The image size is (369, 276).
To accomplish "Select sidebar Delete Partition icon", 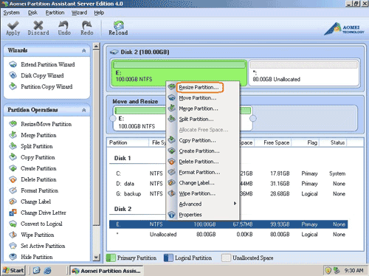I will (x=13, y=179).
